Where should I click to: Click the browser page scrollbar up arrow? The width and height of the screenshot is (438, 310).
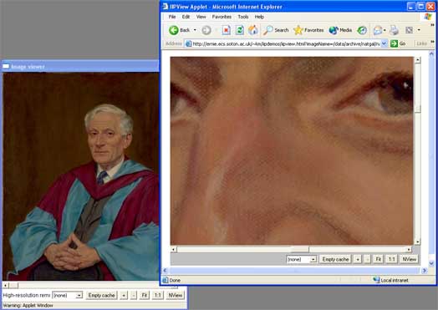point(431,53)
